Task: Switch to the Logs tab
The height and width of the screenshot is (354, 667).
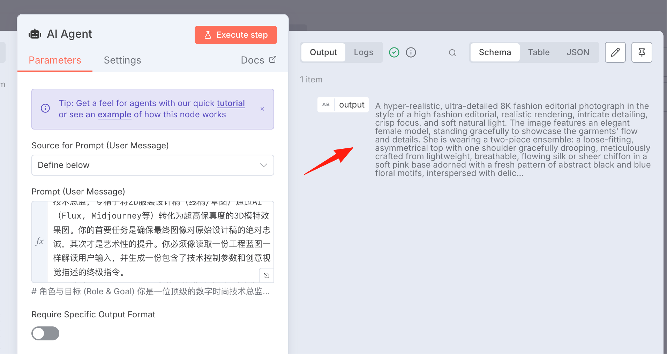Action: (x=364, y=52)
